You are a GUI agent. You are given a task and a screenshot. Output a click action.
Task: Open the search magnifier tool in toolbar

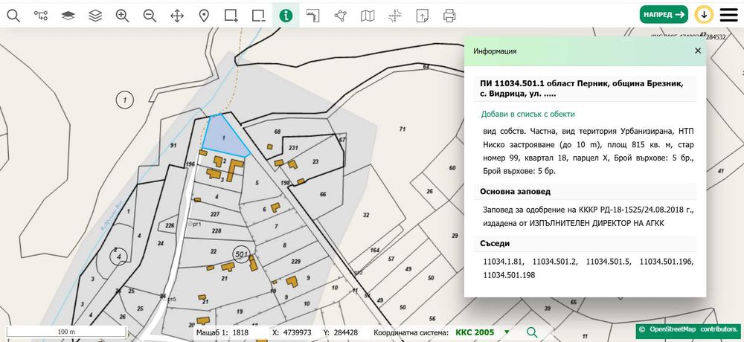click(13, 15)
